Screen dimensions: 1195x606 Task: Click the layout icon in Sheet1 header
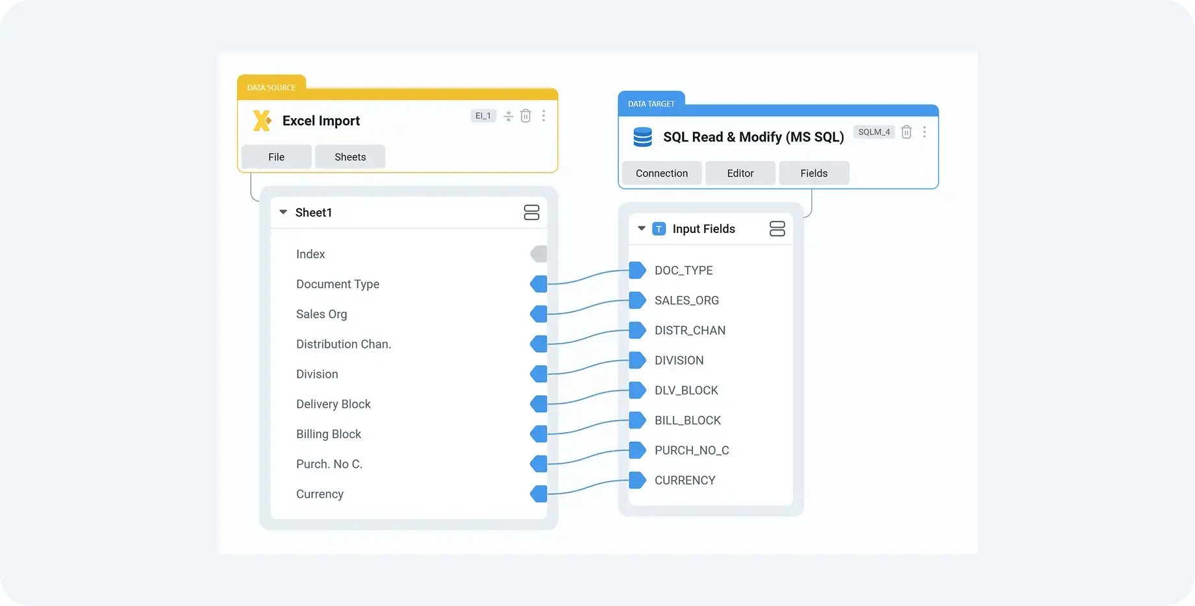531,213
